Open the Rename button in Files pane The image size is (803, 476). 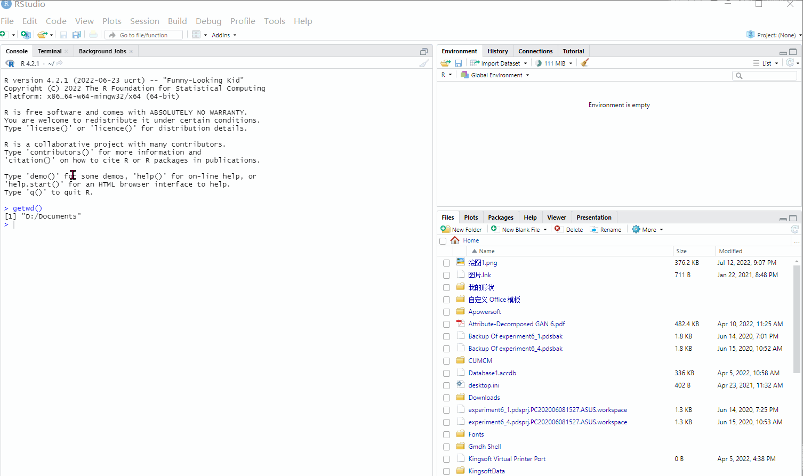607,229
